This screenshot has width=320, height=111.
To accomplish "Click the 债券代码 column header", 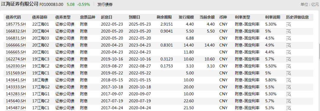I will pos(13,18).
